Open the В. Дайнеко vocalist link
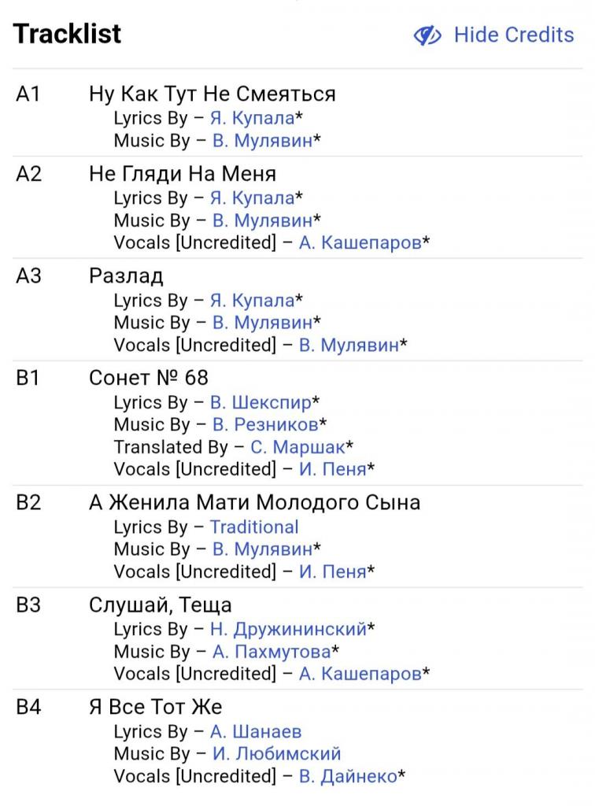The height and width of the screenshot is (806, 595). (x=347, y=776)
